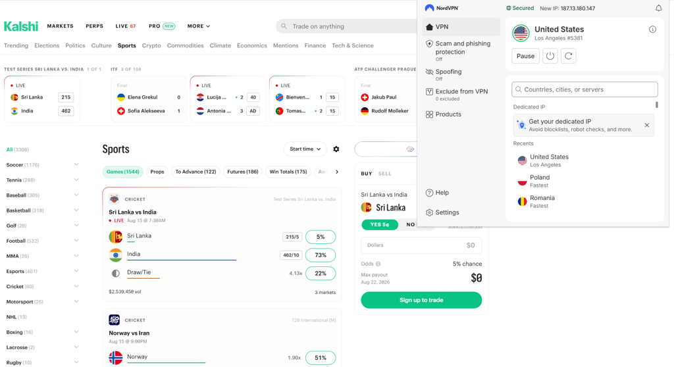Open the Norway vs Iran market title
The width and height of the screenshot is (674, 367).
click(x=129, y=333)
